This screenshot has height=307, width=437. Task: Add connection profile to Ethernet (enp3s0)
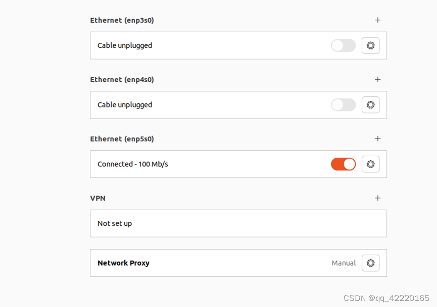click(377, 20)
